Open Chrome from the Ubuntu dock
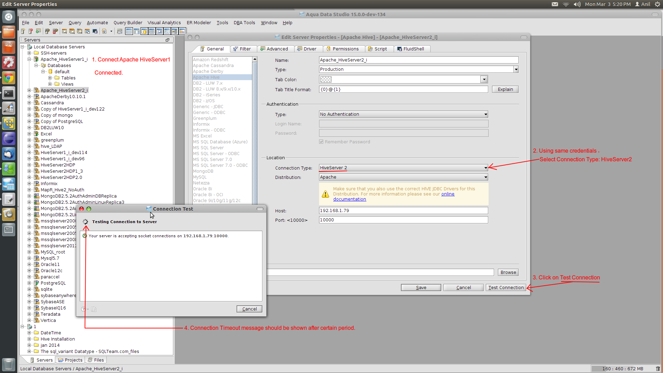The width and height of the screenshot is (663, 373). tap(8, 78)
